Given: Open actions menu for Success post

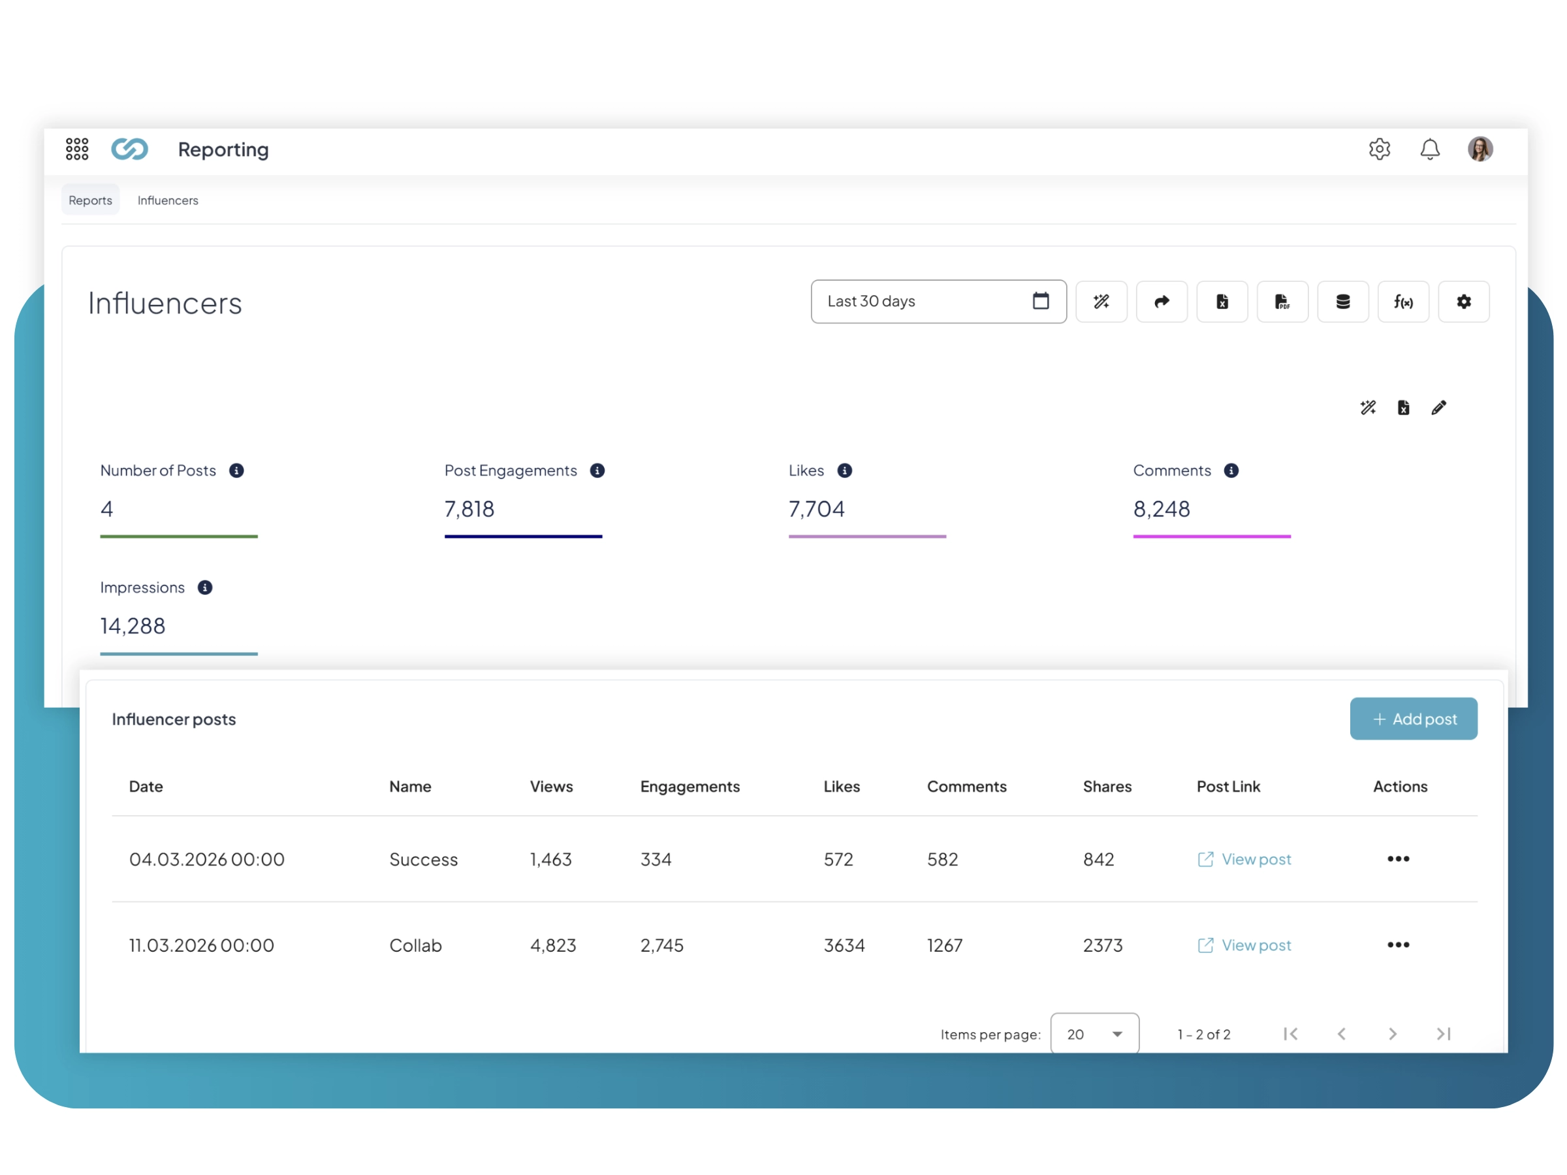Looking at the screenshot, I should (1398, 859).
